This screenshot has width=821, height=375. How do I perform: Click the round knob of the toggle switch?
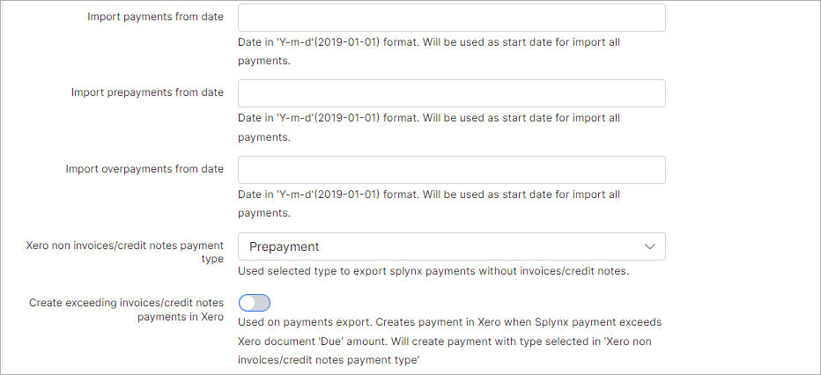pyautogui.click(x=247, y=303)
